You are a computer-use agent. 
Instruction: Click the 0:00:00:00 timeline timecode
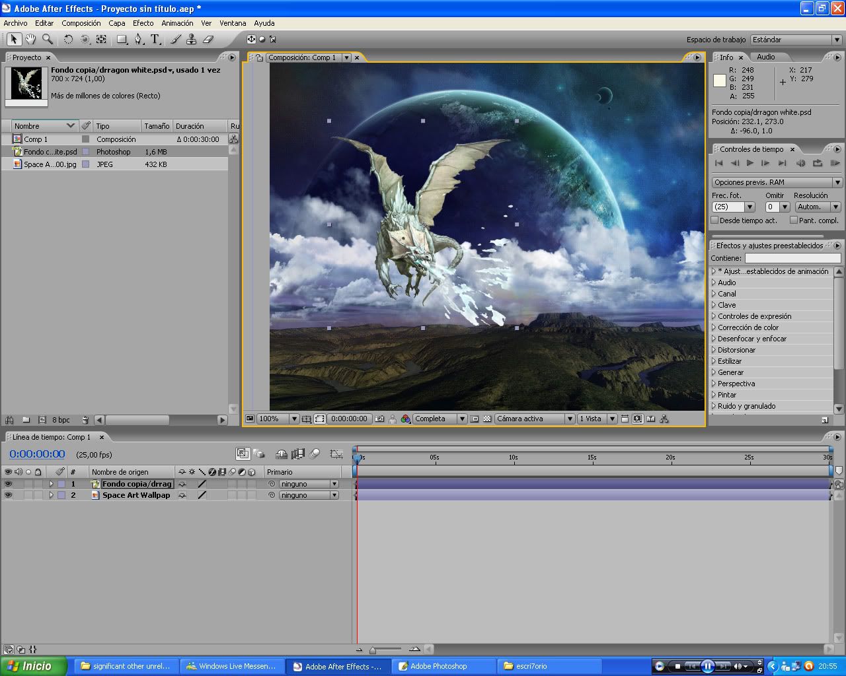[x=37, y=454]
